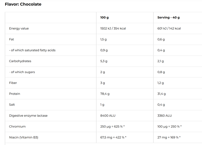Click the 'Niacin (Vitamin B3)' label
202x145 pixels.
[24, 137]
